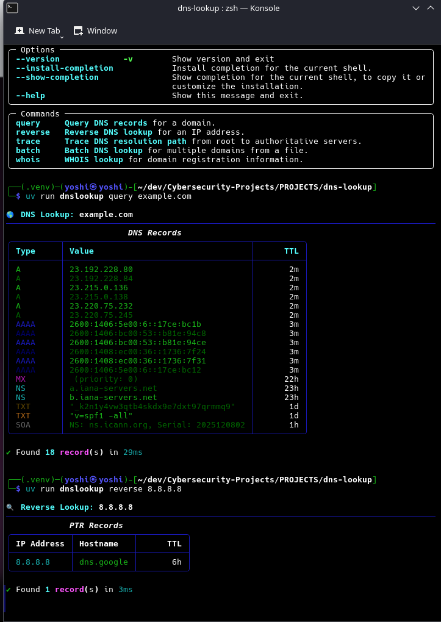441x622 pixels.
Task: Click IPv6 value 2600:1408:ec00:36::1736:7f31
Action: coord(137,360)
